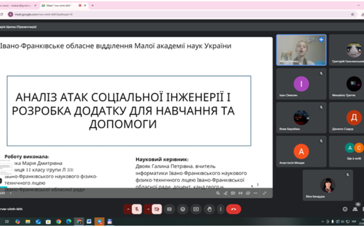This screenshot has height=227, width=364.
Task: Open the emoji reactions button
Action: point(183,209)
